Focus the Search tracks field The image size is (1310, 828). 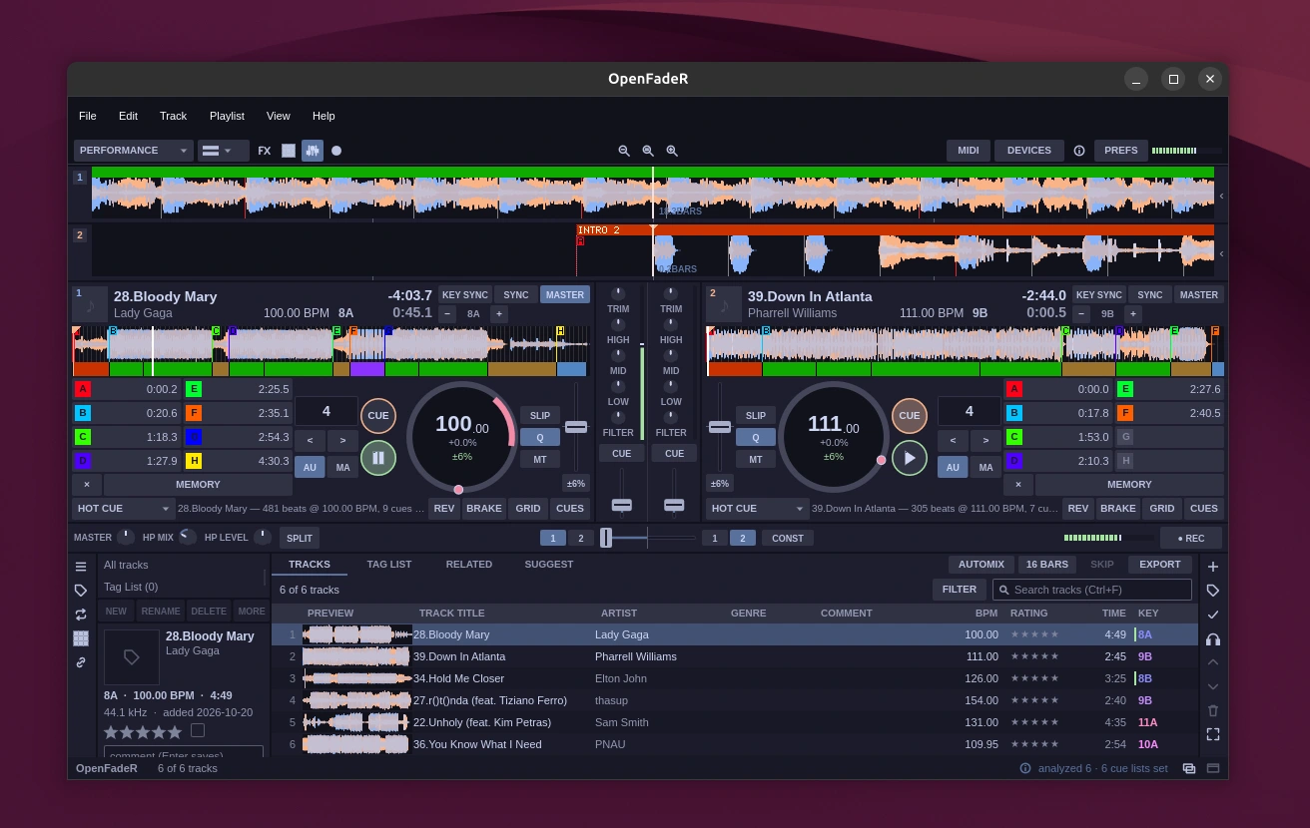point(1092,590)
